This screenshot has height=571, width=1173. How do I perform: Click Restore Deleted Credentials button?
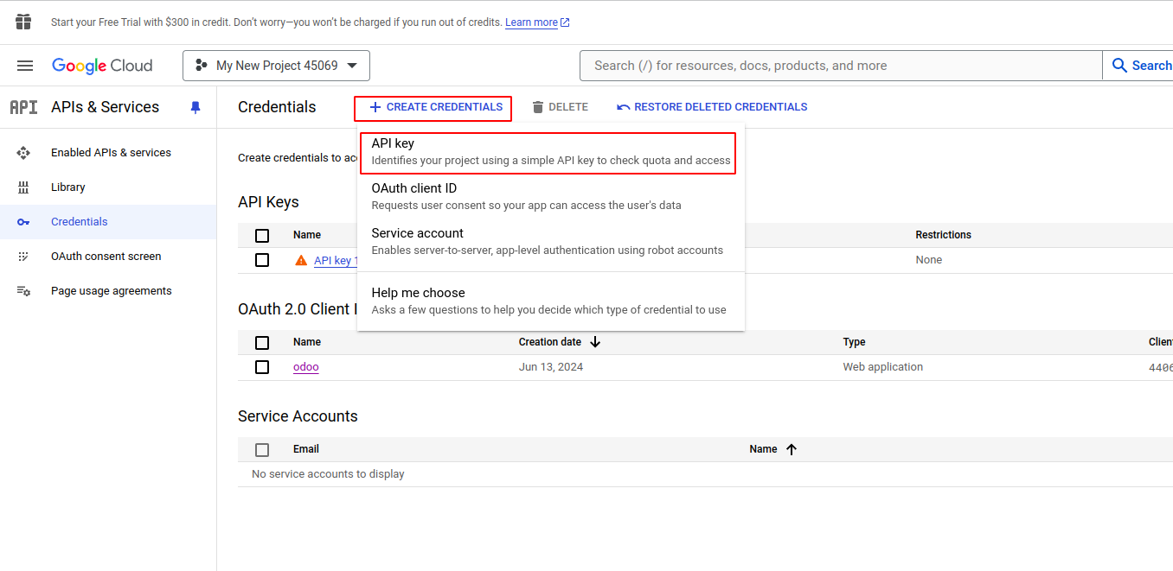pyautogui.click(x=712, y=107)
